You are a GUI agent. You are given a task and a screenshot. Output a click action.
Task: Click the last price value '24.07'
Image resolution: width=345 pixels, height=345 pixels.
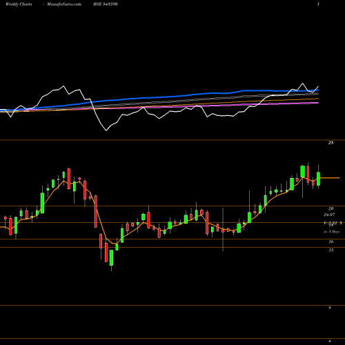(x=329, y=215)
